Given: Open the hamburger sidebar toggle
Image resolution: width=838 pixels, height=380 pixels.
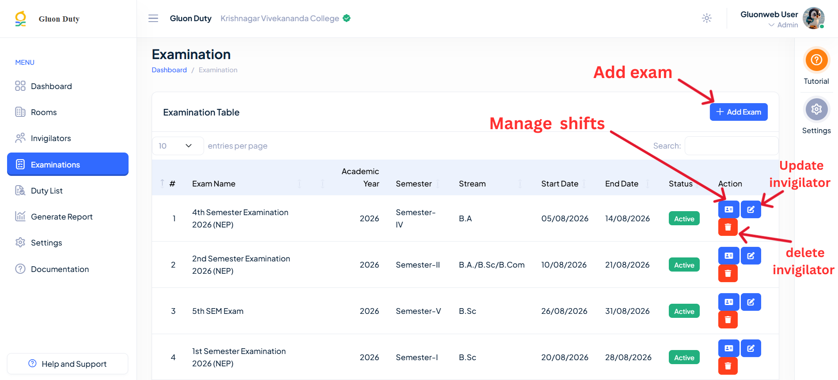Looking at the screenshot, I should 153,19.
